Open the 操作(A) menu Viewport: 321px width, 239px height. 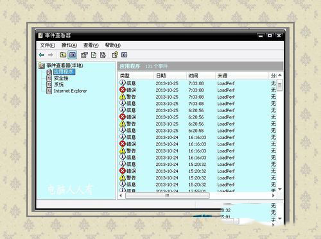tap(69, 45)
